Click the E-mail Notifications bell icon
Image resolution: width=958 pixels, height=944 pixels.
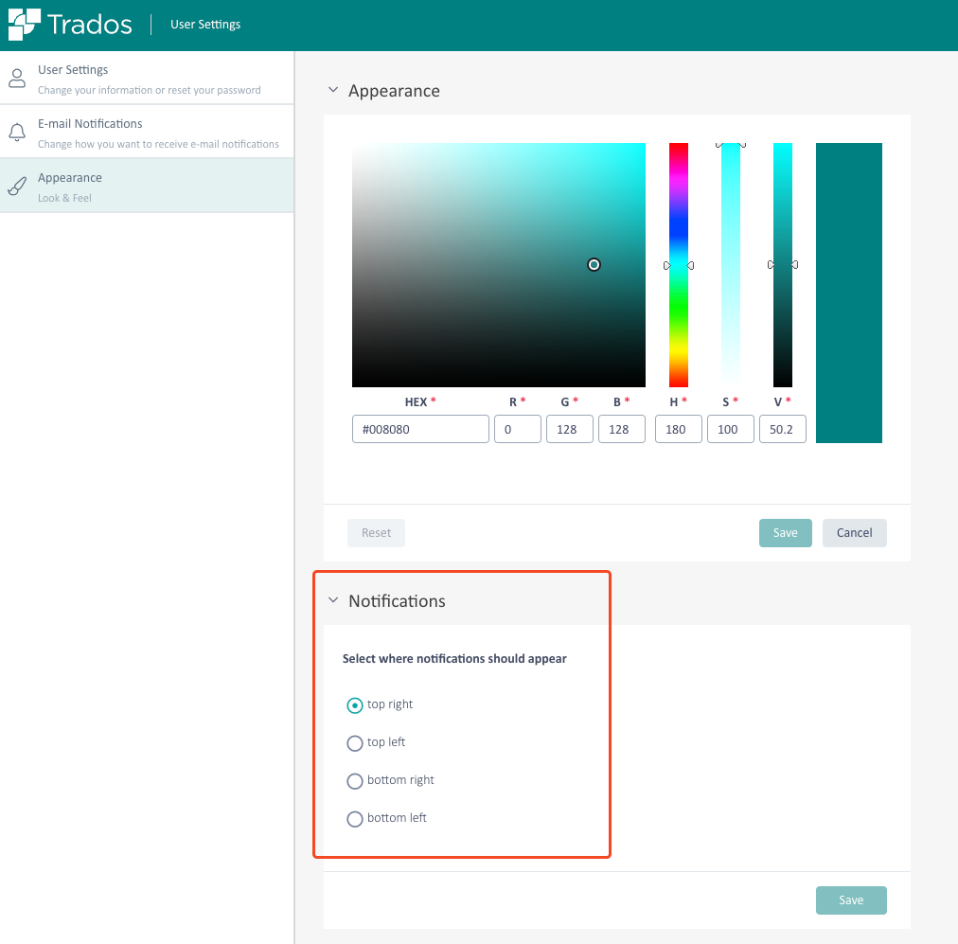pyautogui.click(x=17, y=133)
